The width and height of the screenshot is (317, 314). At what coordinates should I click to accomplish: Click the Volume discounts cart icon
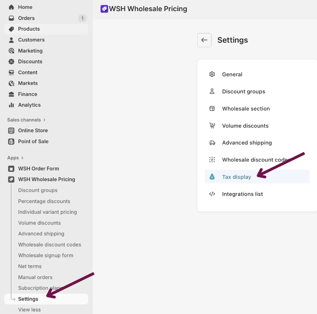(x=212, y=126)
